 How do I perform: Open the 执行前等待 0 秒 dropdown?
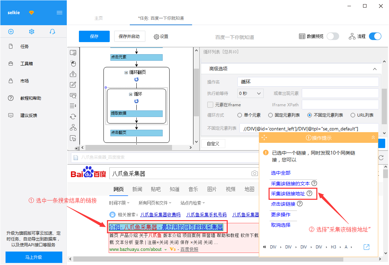click(x=250, y=94)
